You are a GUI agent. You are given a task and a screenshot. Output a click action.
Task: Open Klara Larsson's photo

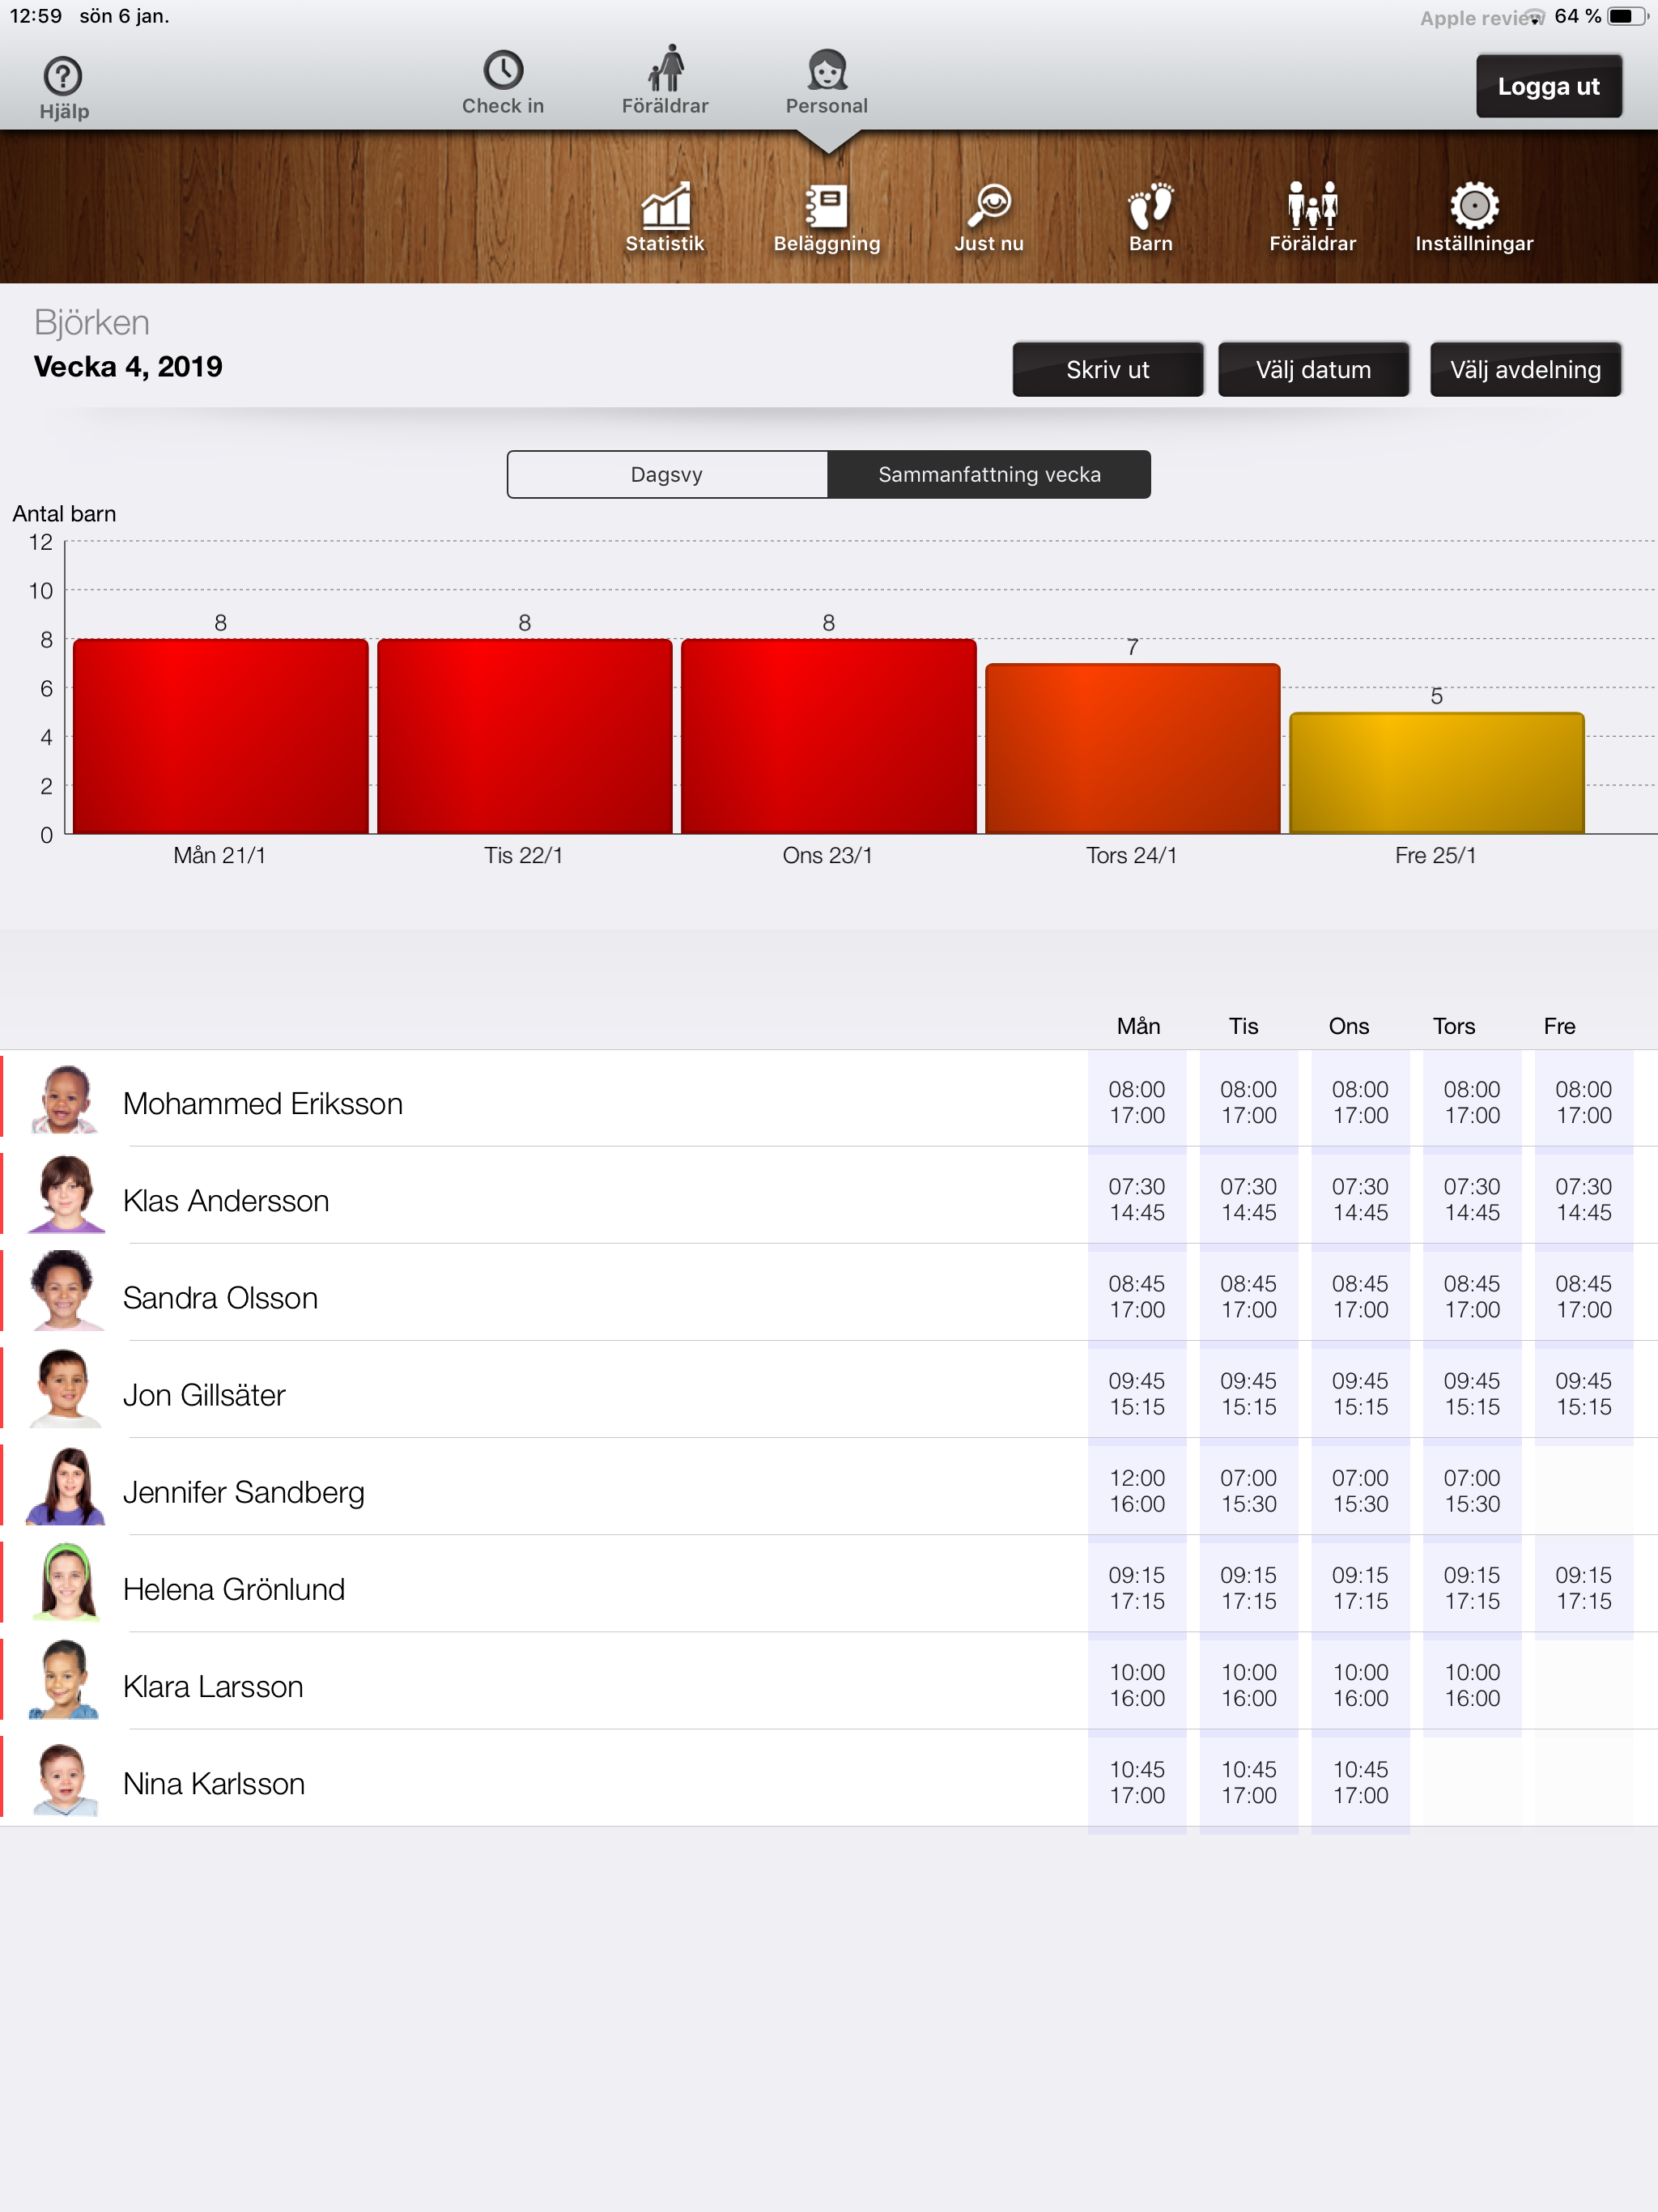click(x=65, y=1680)
